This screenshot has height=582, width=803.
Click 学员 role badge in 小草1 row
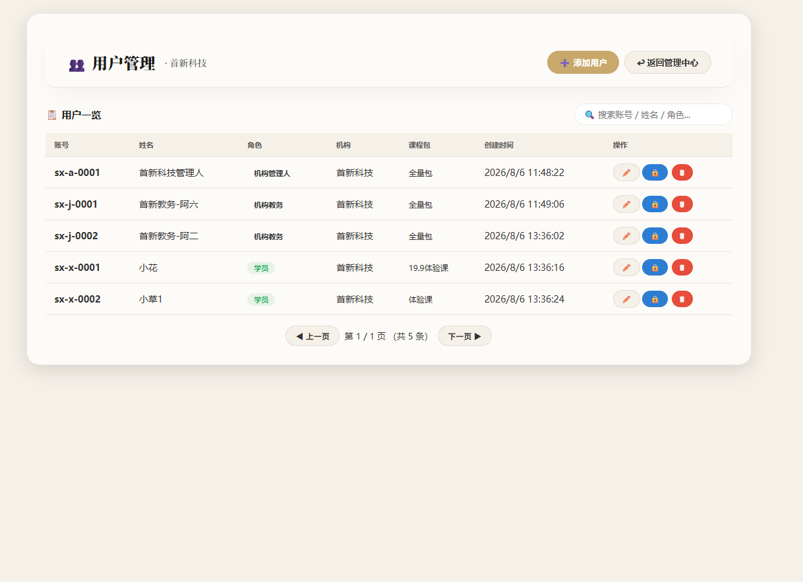pos(261,300)
